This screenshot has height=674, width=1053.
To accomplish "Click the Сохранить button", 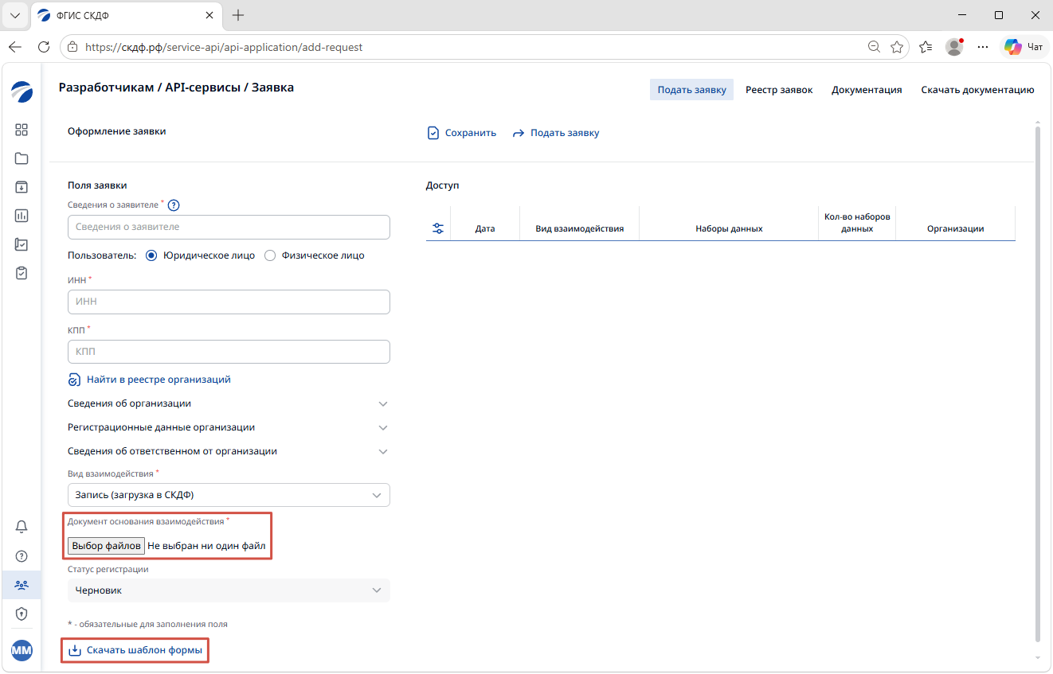I will click(x=462, y=133).
